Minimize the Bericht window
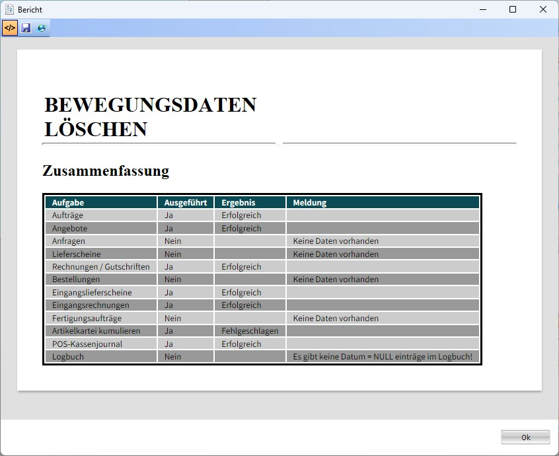The width and height of the screenshot is (559, 456). (482, 10)
